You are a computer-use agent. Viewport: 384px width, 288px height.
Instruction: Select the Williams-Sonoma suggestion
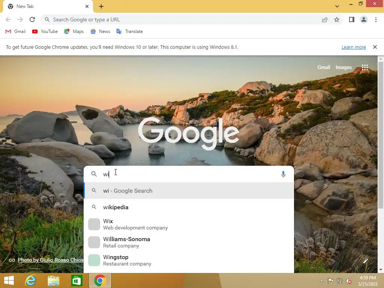(x=189, y=242)
